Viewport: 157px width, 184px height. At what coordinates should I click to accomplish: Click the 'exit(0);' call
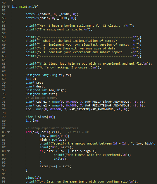tap(61, 159)
